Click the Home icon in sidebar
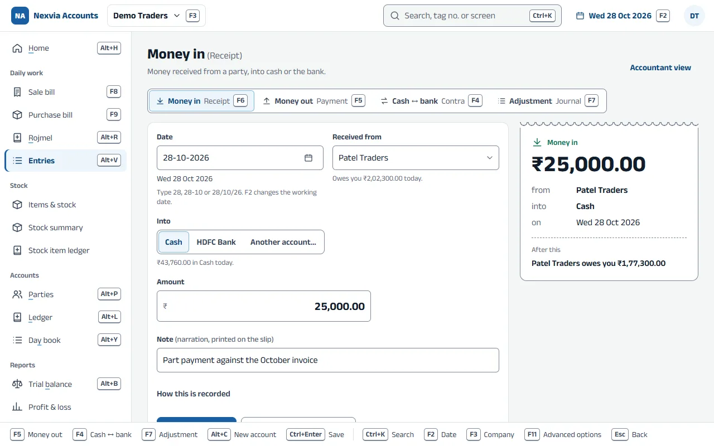 (x=17, y=49)
